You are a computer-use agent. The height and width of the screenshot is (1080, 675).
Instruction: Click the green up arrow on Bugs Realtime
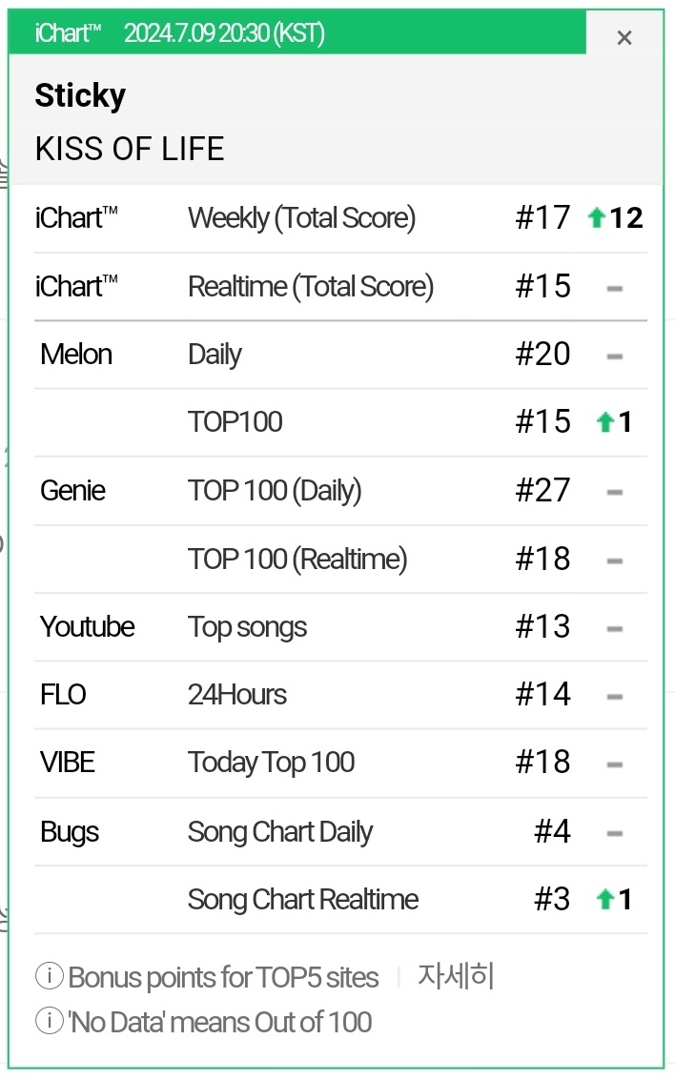pyautogui.click(x=604, y=900)
